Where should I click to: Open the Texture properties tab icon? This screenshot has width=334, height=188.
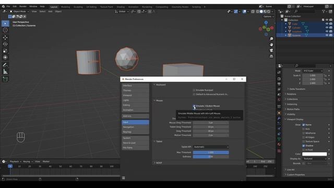click(279, 151)
